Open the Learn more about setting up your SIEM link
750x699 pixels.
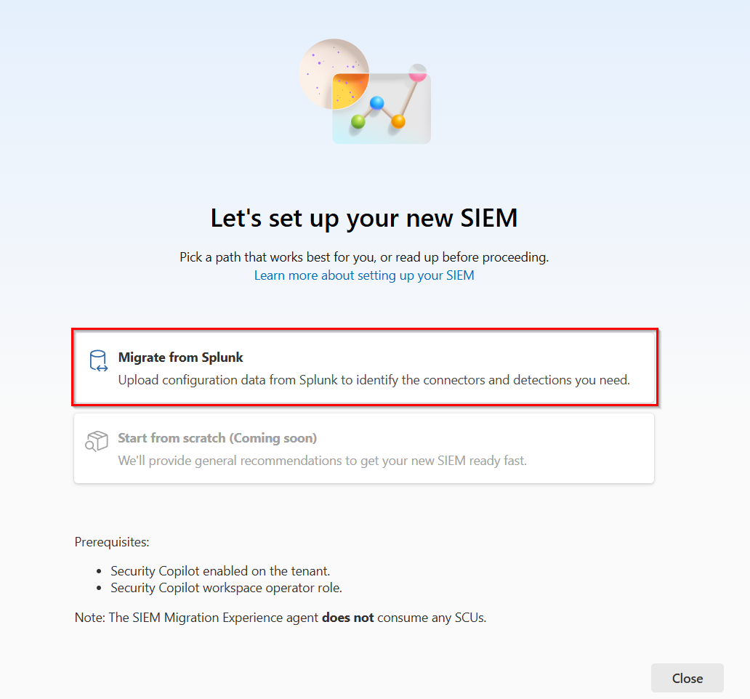[363, 275]
